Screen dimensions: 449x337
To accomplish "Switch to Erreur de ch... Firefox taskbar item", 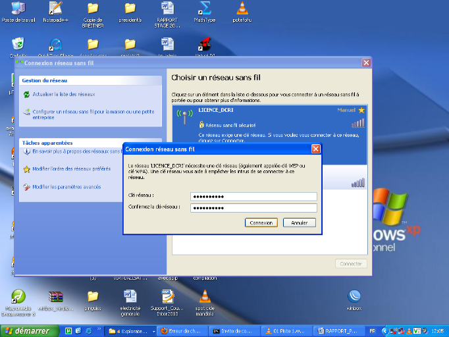I will point(182,331).
